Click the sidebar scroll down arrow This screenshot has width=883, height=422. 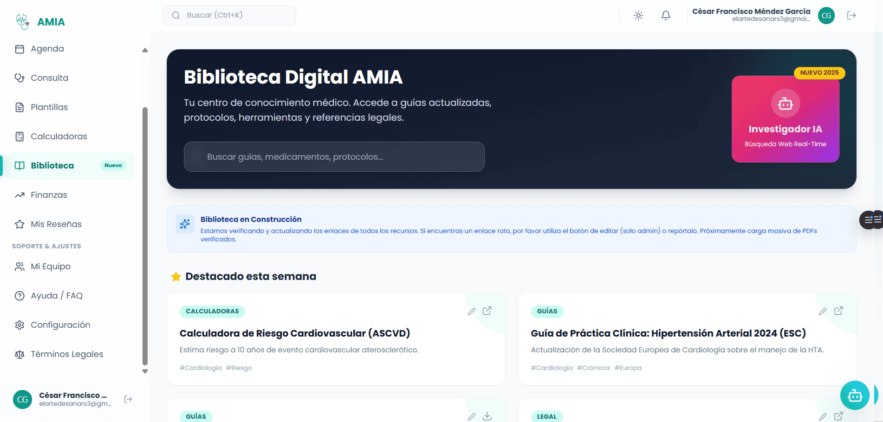pyautogui.click(x=145, y=371)
